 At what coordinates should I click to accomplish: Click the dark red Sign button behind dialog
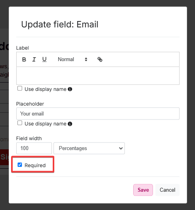(x=4, y=157)
